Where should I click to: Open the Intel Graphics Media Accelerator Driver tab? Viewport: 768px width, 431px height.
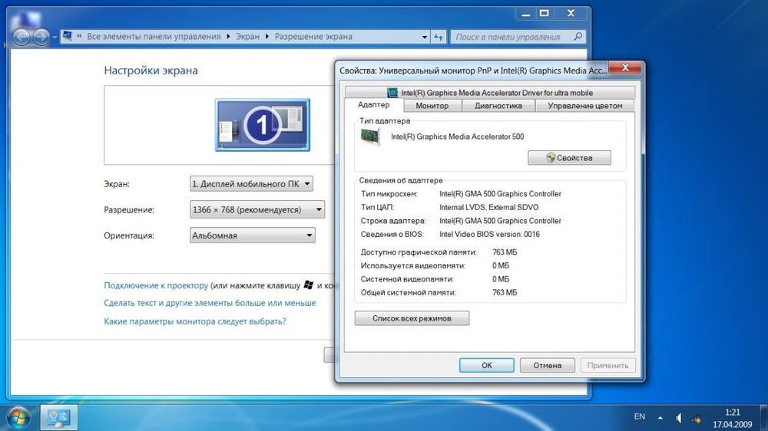click(x=490, y=93)
